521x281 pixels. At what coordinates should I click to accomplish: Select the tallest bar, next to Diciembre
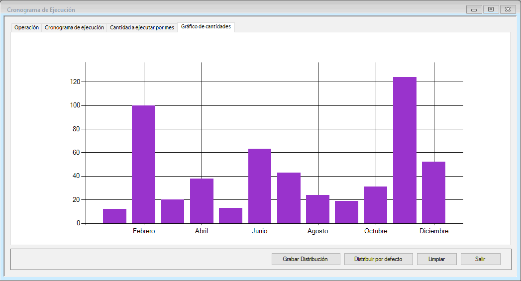(x=405, y=150)
